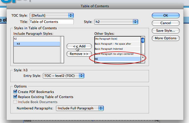
Task: Select Basic Paragraph Indented style
Action: pos(117,49)
